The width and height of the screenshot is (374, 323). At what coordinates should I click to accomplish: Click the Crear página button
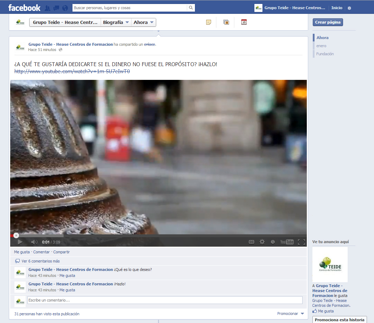coord(328,22)
